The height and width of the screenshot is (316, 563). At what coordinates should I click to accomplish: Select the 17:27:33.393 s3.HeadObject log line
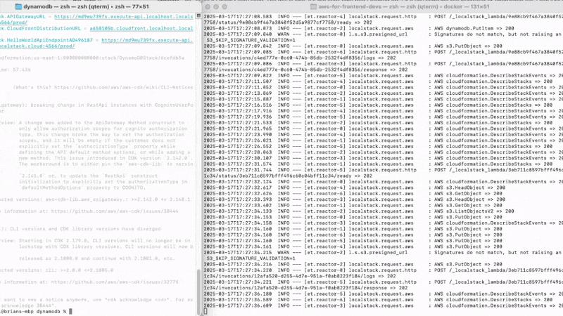tap(355, 199)
